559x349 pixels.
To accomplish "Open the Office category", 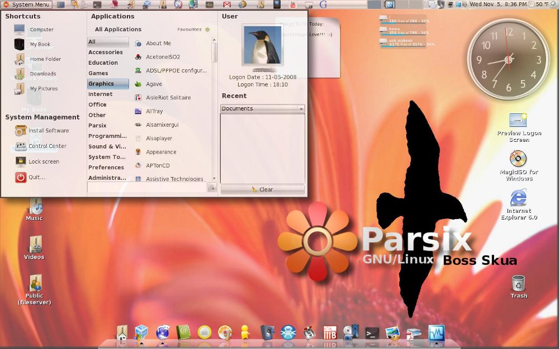I will point(108,104).
